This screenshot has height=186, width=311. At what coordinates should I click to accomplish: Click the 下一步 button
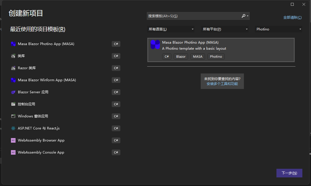coord(289,173)
